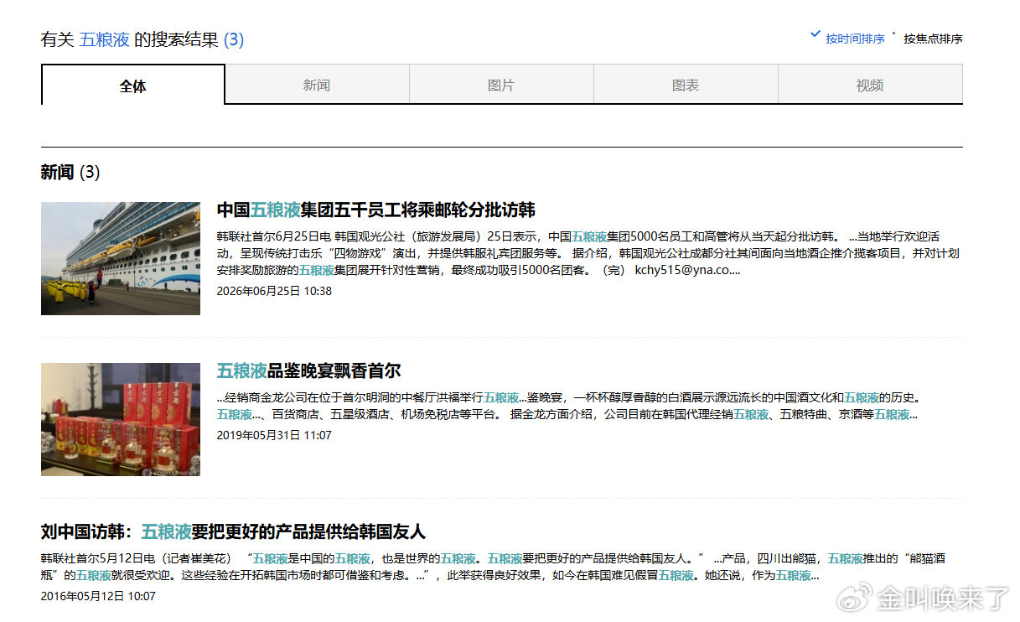
Task: Click the date 2016年05月12日 10:07
Action: point(98,596)
